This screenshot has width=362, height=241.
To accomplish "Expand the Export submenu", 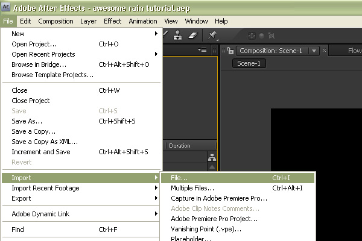I will pyautogui.click(x=81, y=198).
